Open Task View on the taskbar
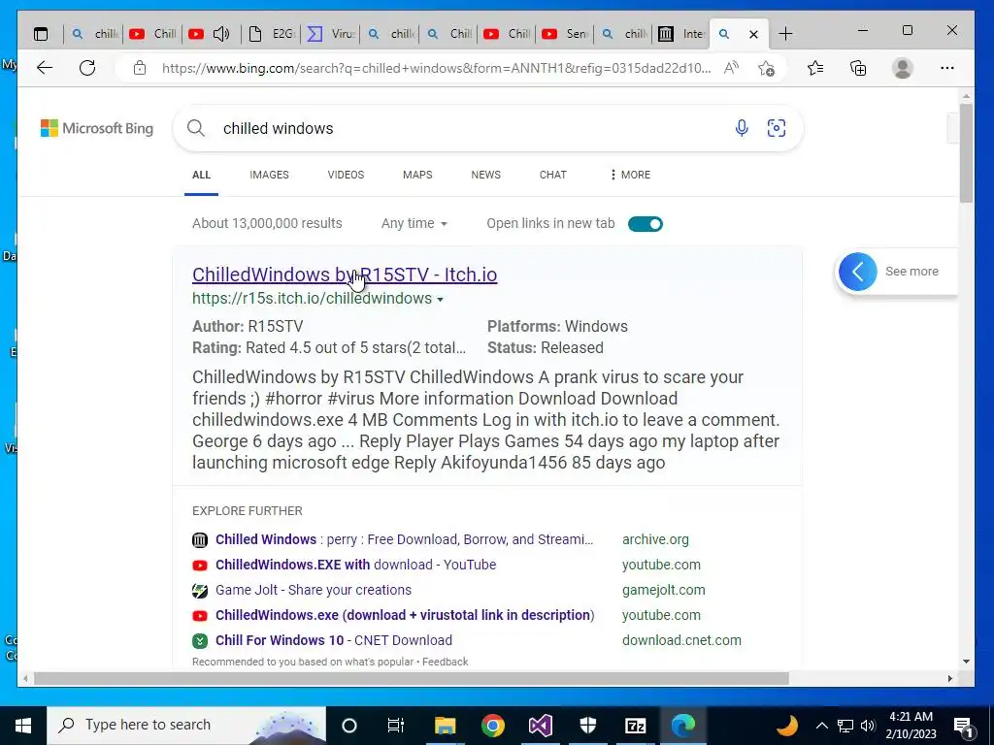 tap(396, 726)
